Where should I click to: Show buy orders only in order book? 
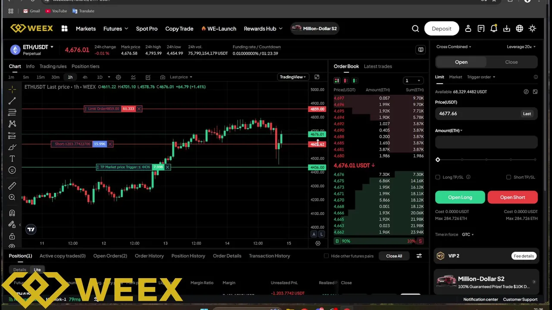point(354,81)
